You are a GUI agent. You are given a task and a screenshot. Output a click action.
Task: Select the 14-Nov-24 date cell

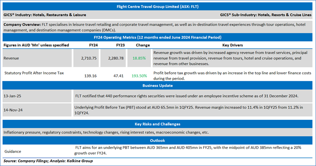37,110
